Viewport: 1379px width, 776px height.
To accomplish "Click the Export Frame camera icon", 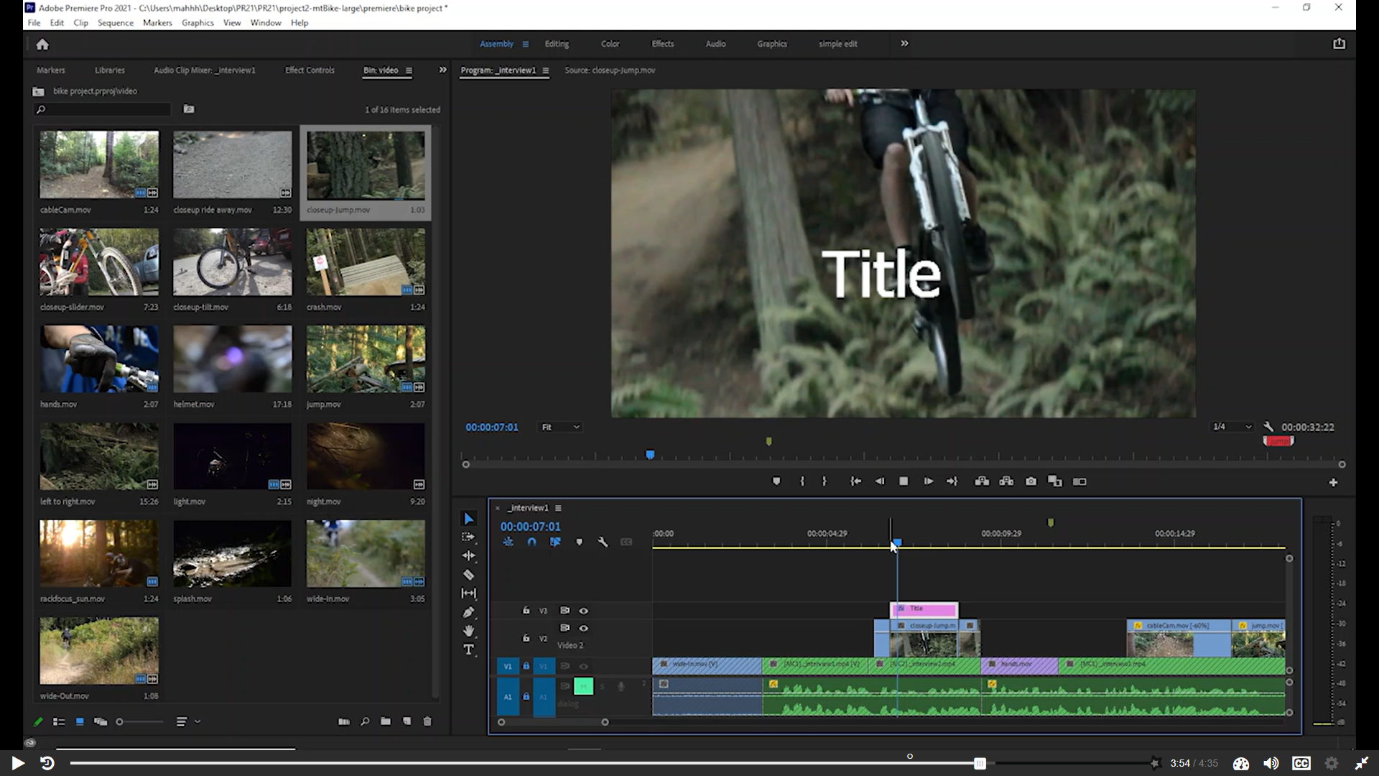I will 1031,481.
